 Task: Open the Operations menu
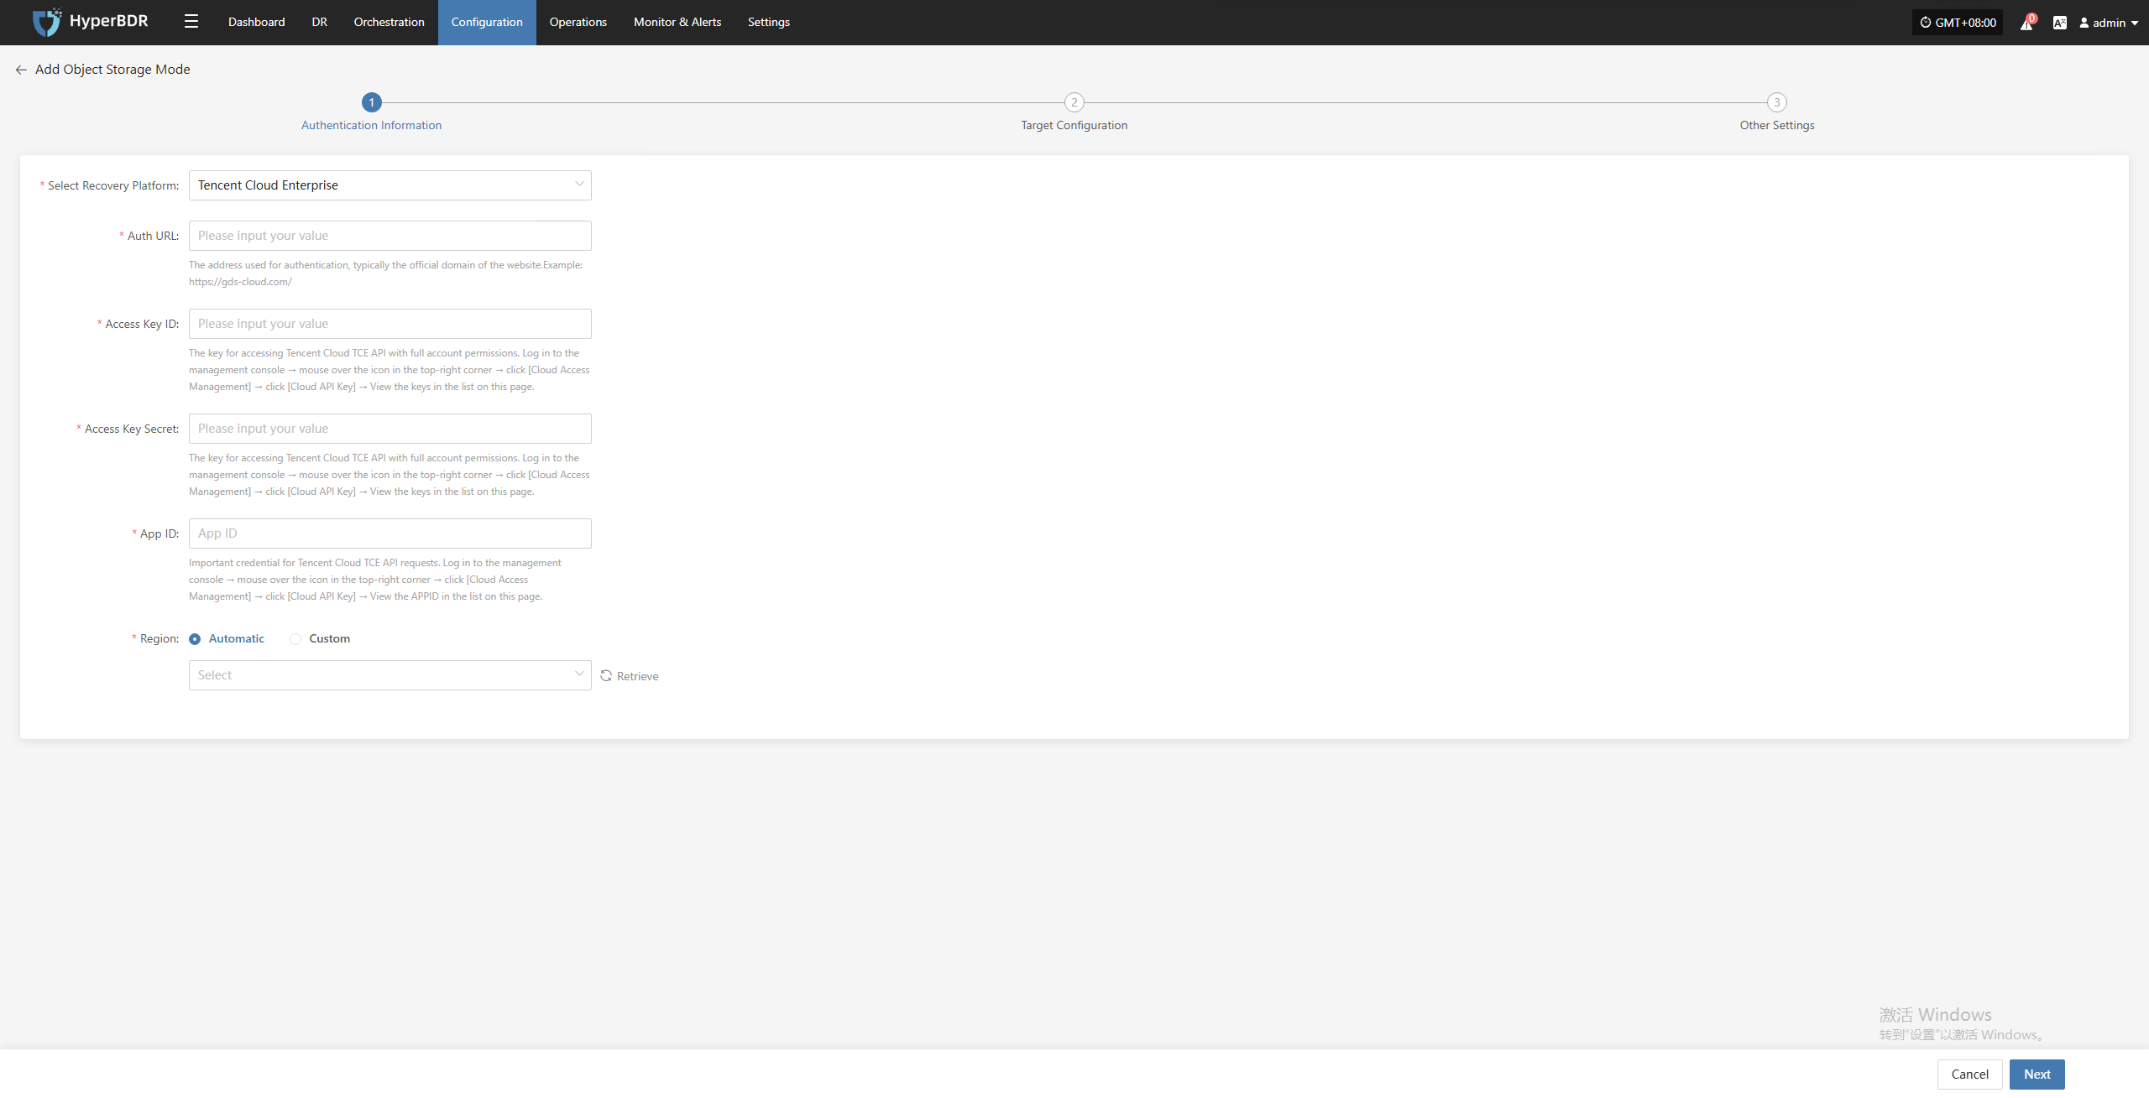(x=578, y=22)
